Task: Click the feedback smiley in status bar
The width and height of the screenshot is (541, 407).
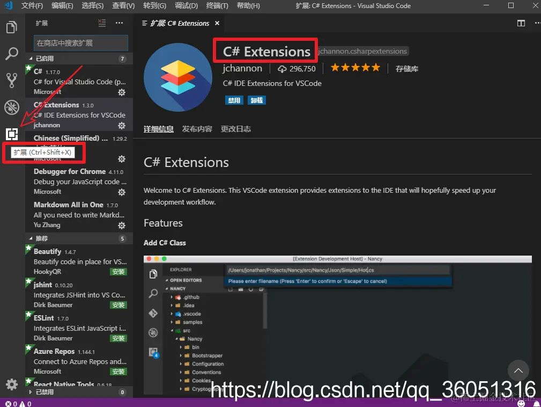Action: [521, 403]
